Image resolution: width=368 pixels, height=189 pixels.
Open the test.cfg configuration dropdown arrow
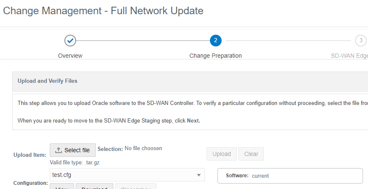pos(199,175)
